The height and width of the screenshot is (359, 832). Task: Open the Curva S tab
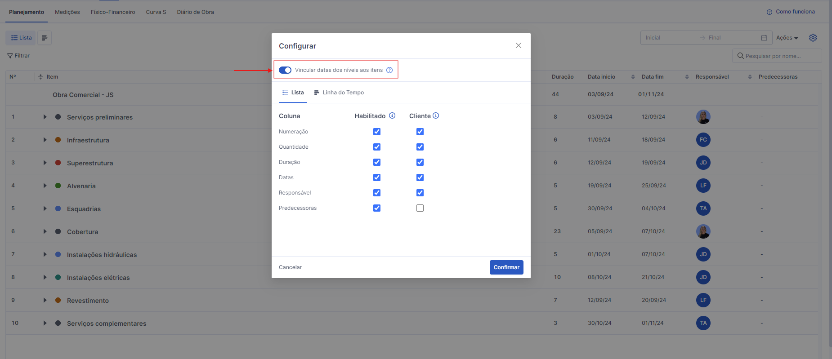click(156, 12)
